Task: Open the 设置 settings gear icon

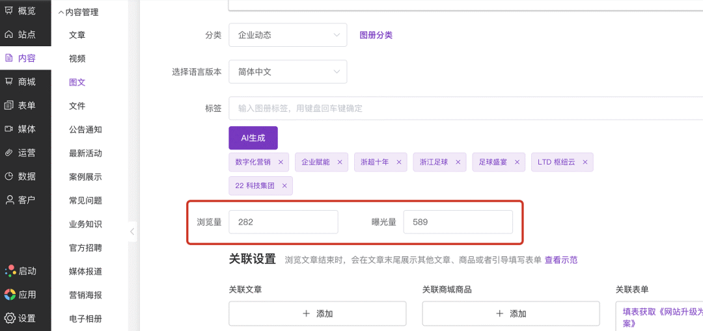Action: coord(10,318)
